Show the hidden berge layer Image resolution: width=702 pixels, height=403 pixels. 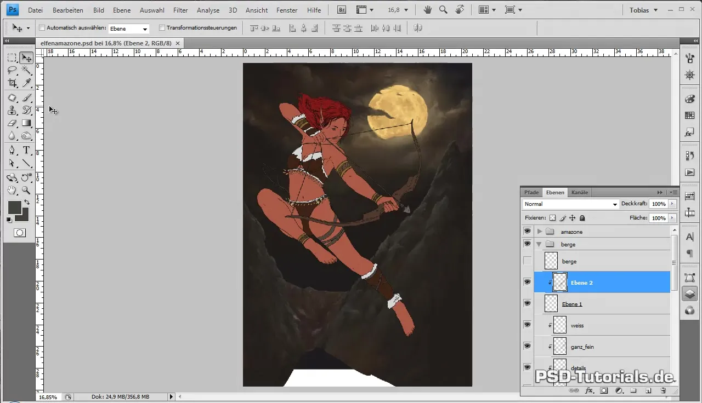coord(527,261)
